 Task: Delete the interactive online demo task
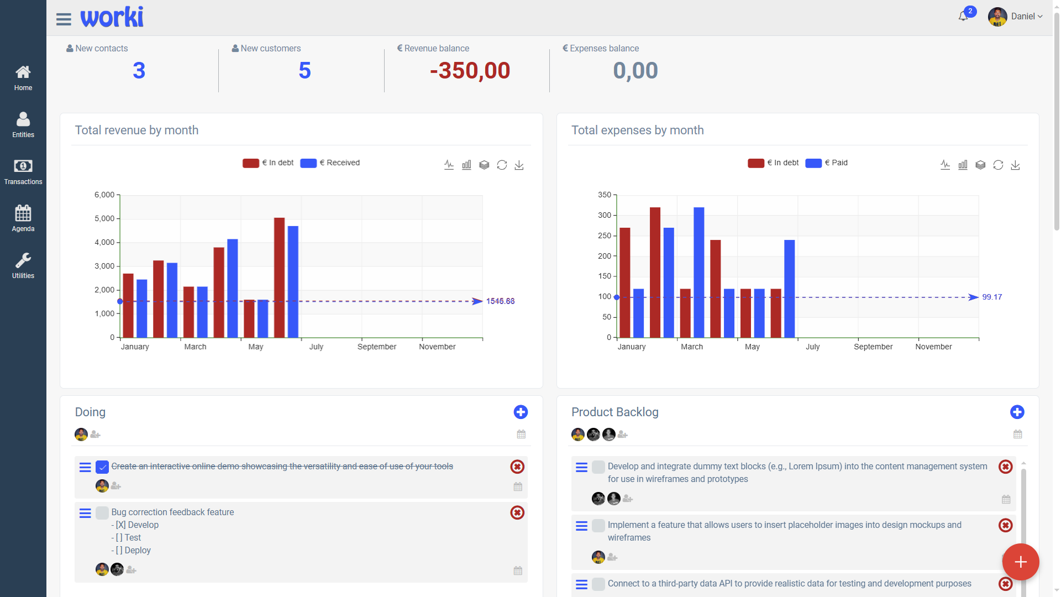(517, 467)
